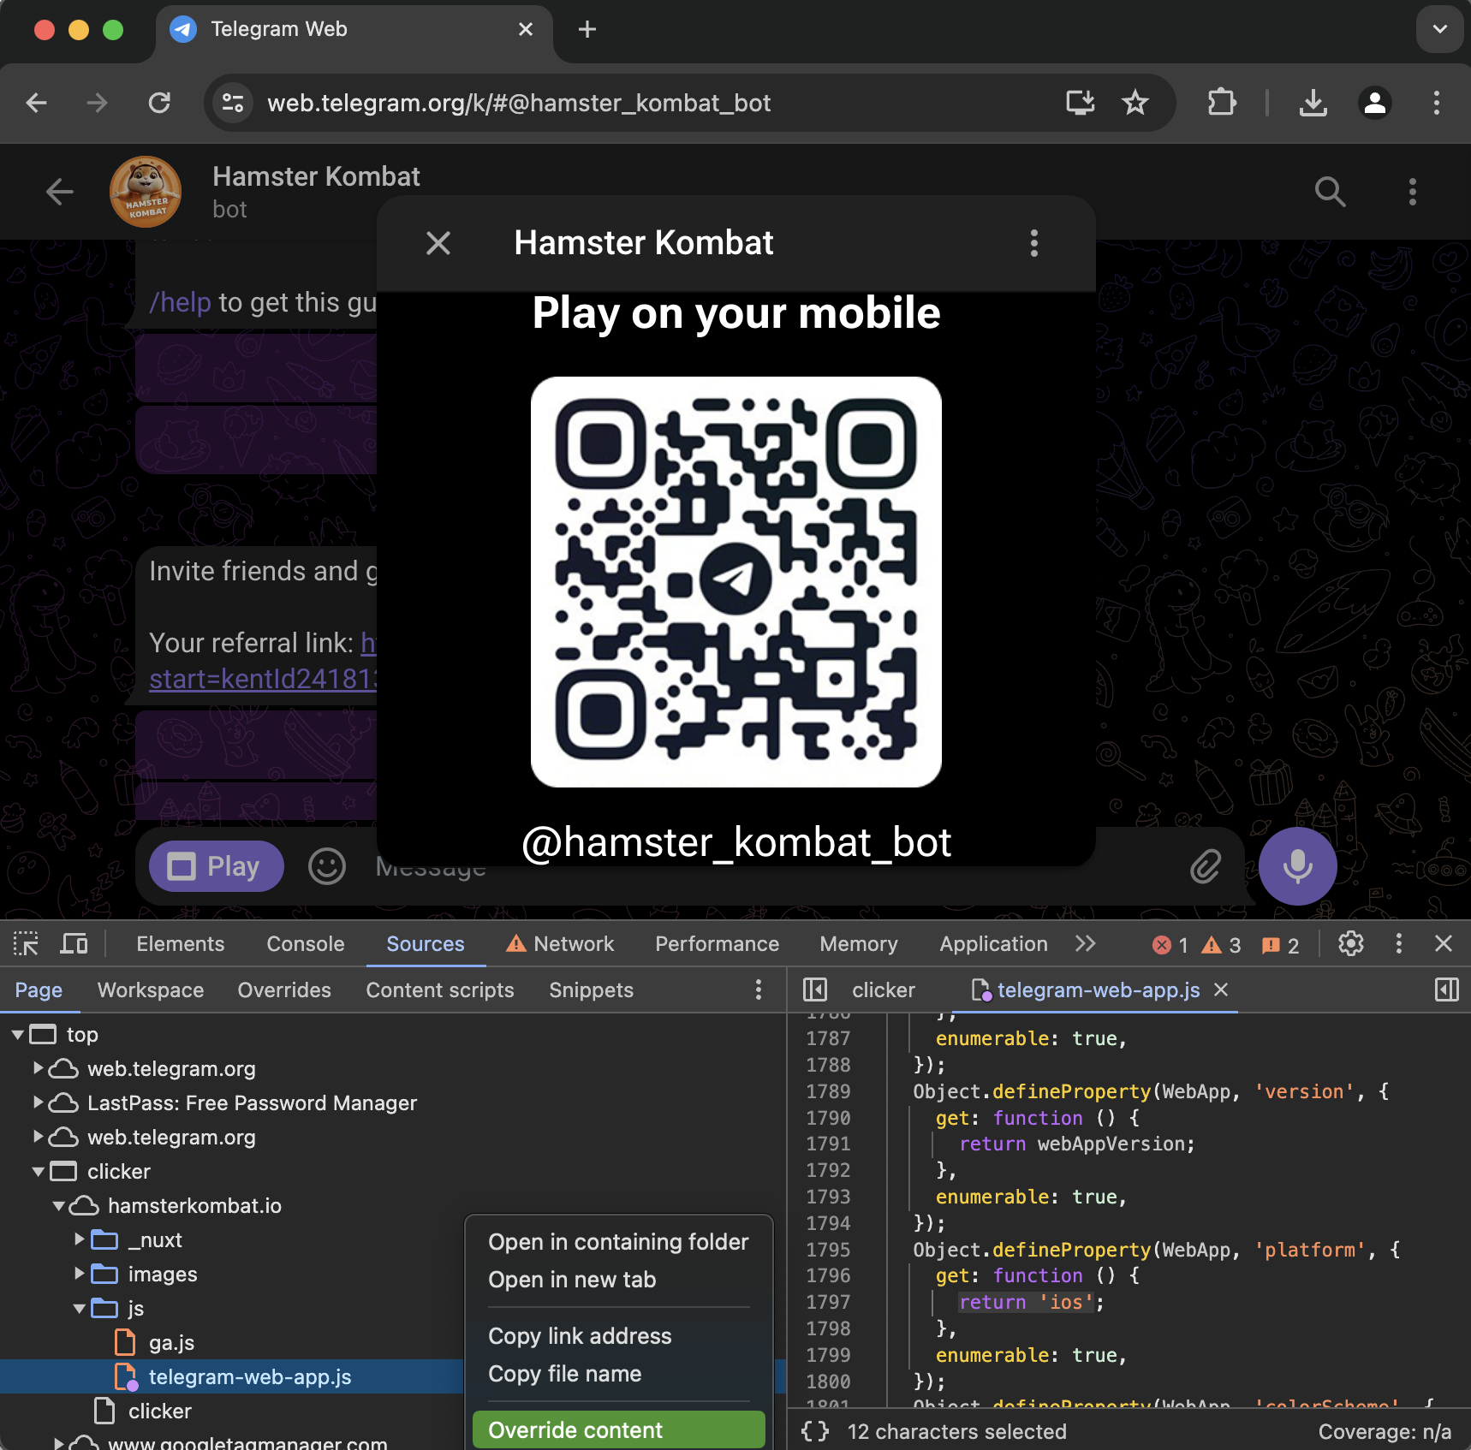1471x1450 pixels.
Task: Expand the LastPass: Free Password Manager node
Action: coord(39,1102)
